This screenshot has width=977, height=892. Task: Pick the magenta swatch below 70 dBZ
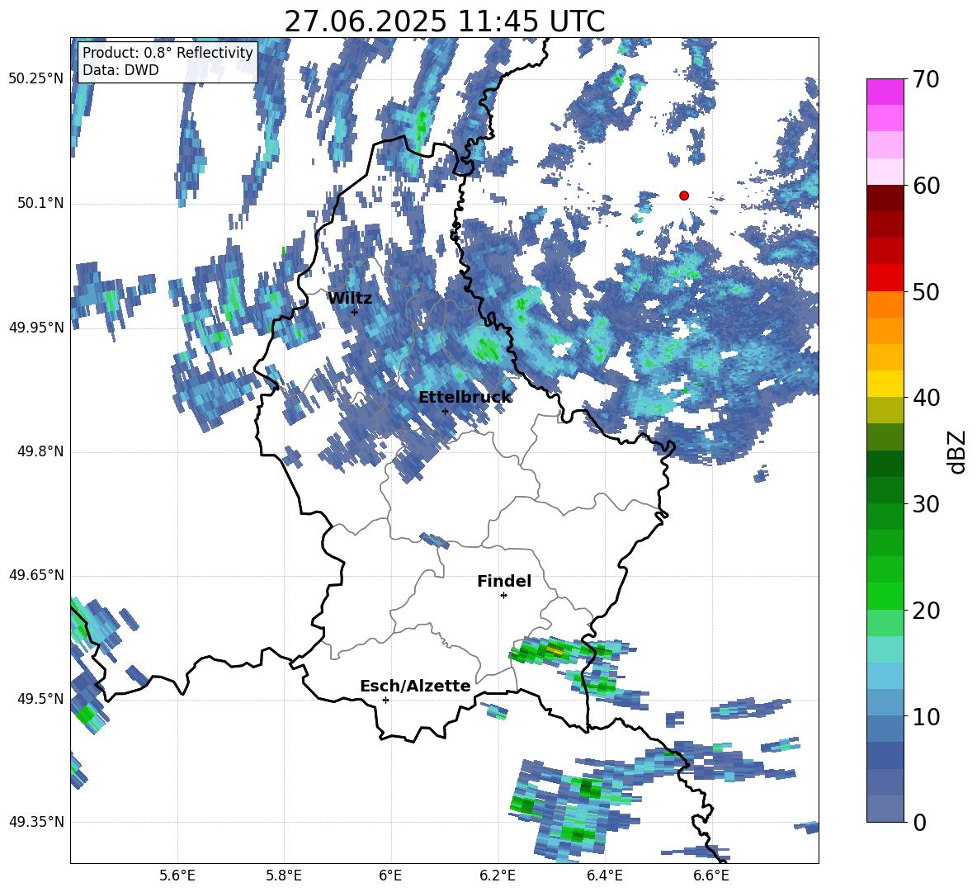(885, 92)
